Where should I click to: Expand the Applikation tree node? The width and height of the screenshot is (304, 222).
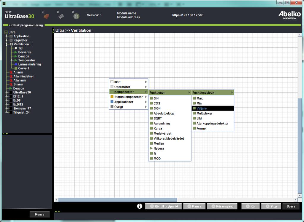click(x=7, y=36)
